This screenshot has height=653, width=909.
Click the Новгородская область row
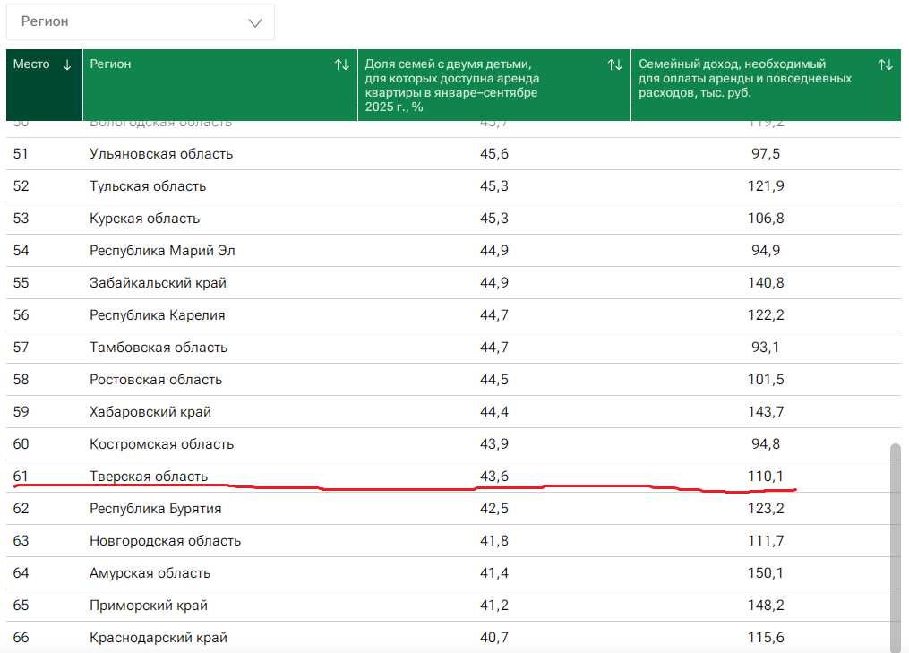tap(165, 541)
